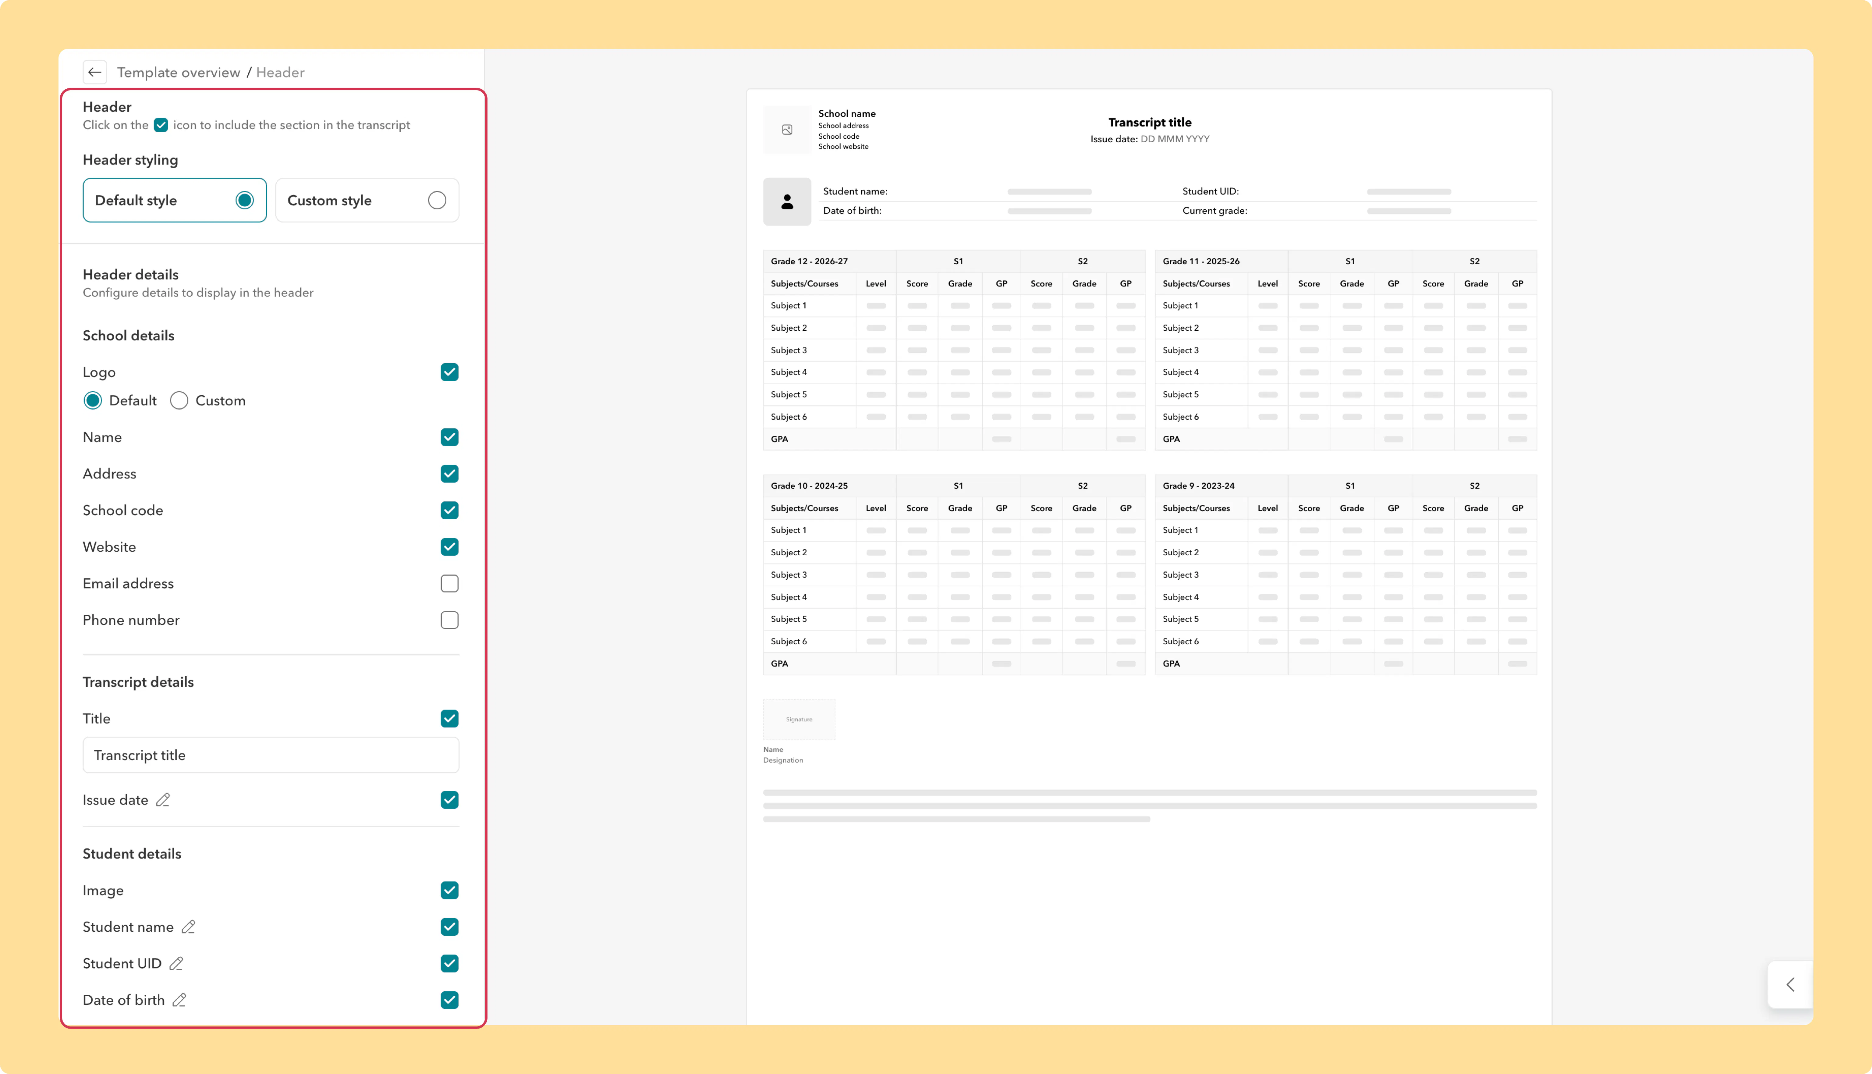1872x1074 pixels.
Task: Disable the Website checkbox
Action: pos(450,546)
